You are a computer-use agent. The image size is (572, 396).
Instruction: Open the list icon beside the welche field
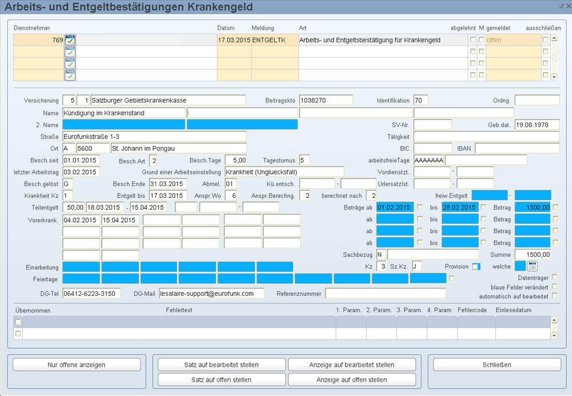(x=532, y=266)
